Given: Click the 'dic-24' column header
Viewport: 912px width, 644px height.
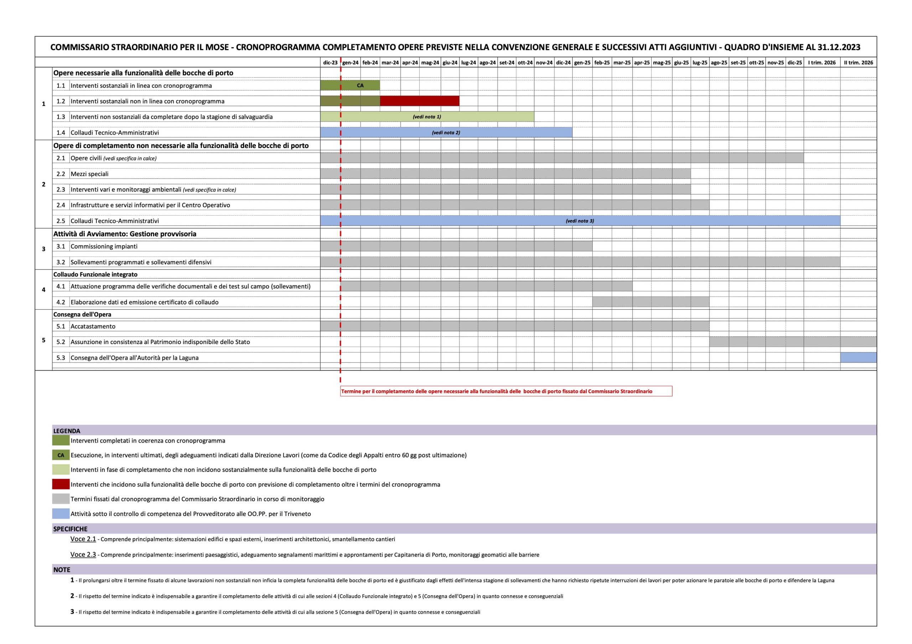Looking at the screenshot, I should pyautogui.click(x=563, y=62).
